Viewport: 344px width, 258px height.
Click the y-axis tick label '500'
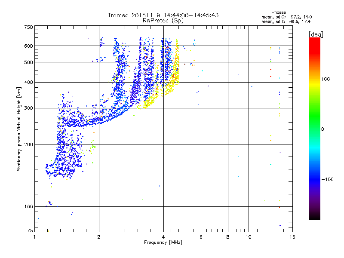(29, 62)
